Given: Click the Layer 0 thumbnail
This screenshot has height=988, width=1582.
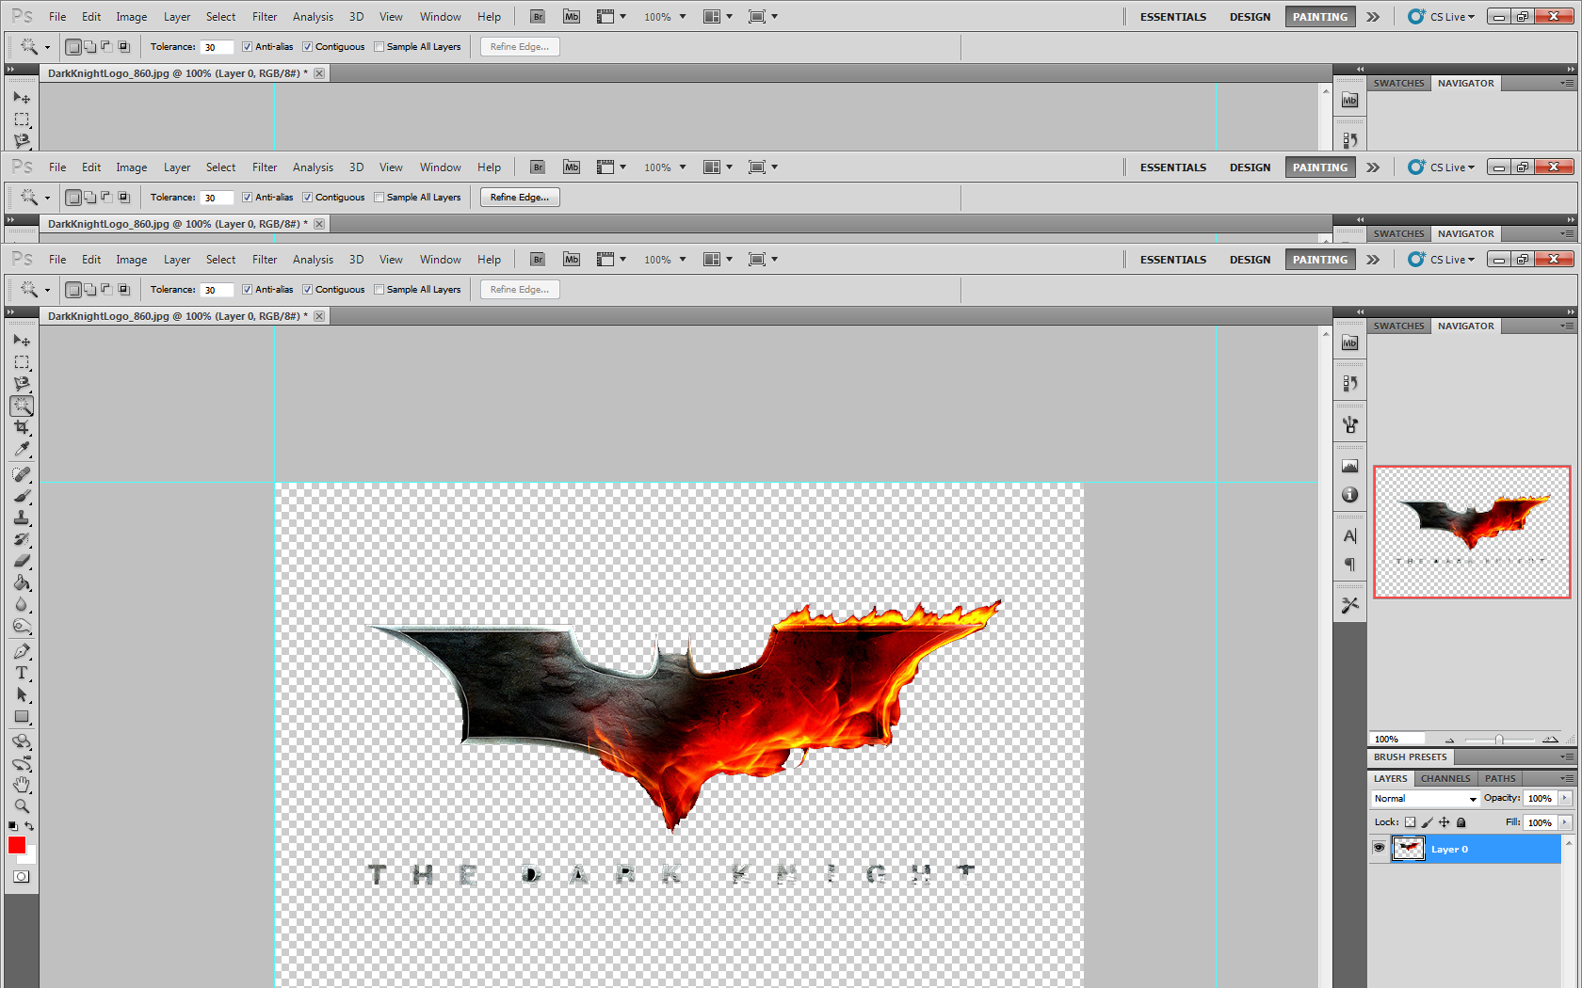Looking at the screenshot, I should (1409, 848).
